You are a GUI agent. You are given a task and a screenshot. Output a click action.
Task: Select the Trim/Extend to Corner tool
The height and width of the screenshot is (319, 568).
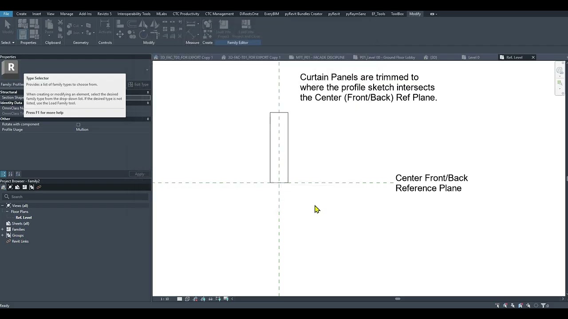coord(155,34)
